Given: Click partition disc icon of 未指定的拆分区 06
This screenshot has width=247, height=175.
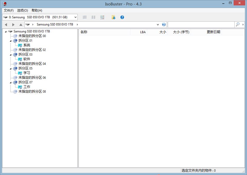Looking at the screenshot, I should coord(15,78).
